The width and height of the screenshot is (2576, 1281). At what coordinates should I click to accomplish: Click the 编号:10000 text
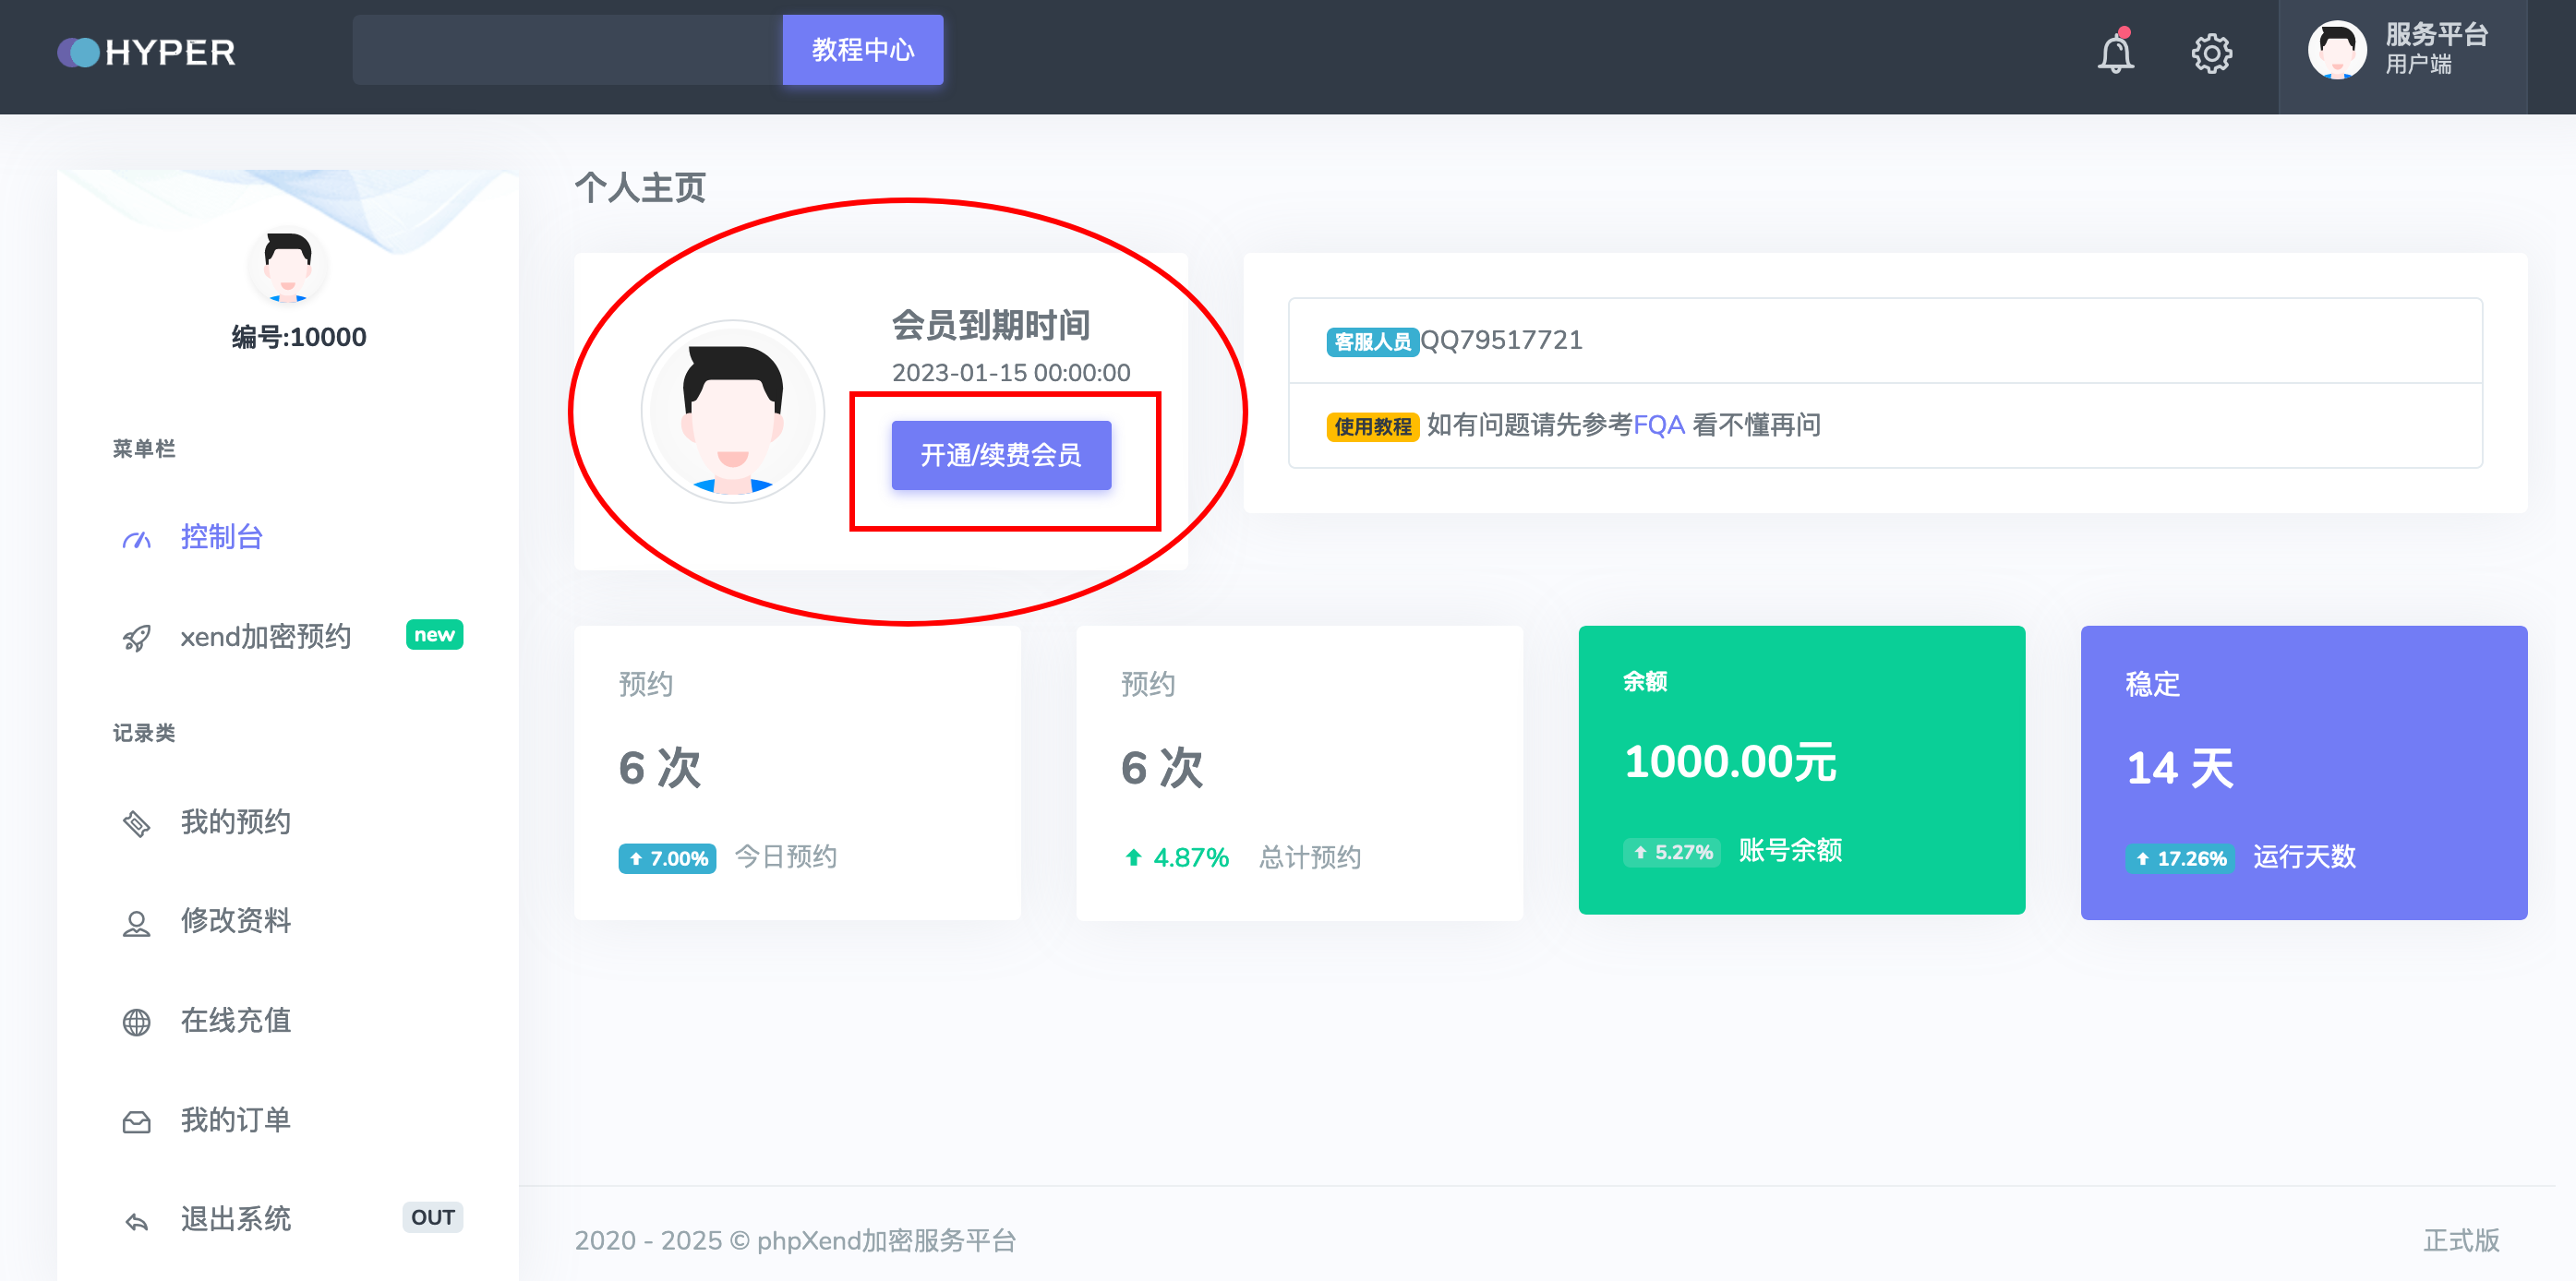point(298,337)
